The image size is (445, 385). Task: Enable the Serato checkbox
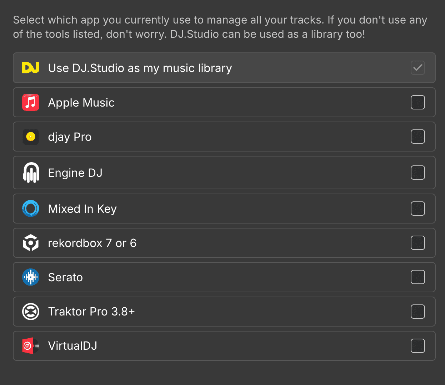(x=417, y=277)
